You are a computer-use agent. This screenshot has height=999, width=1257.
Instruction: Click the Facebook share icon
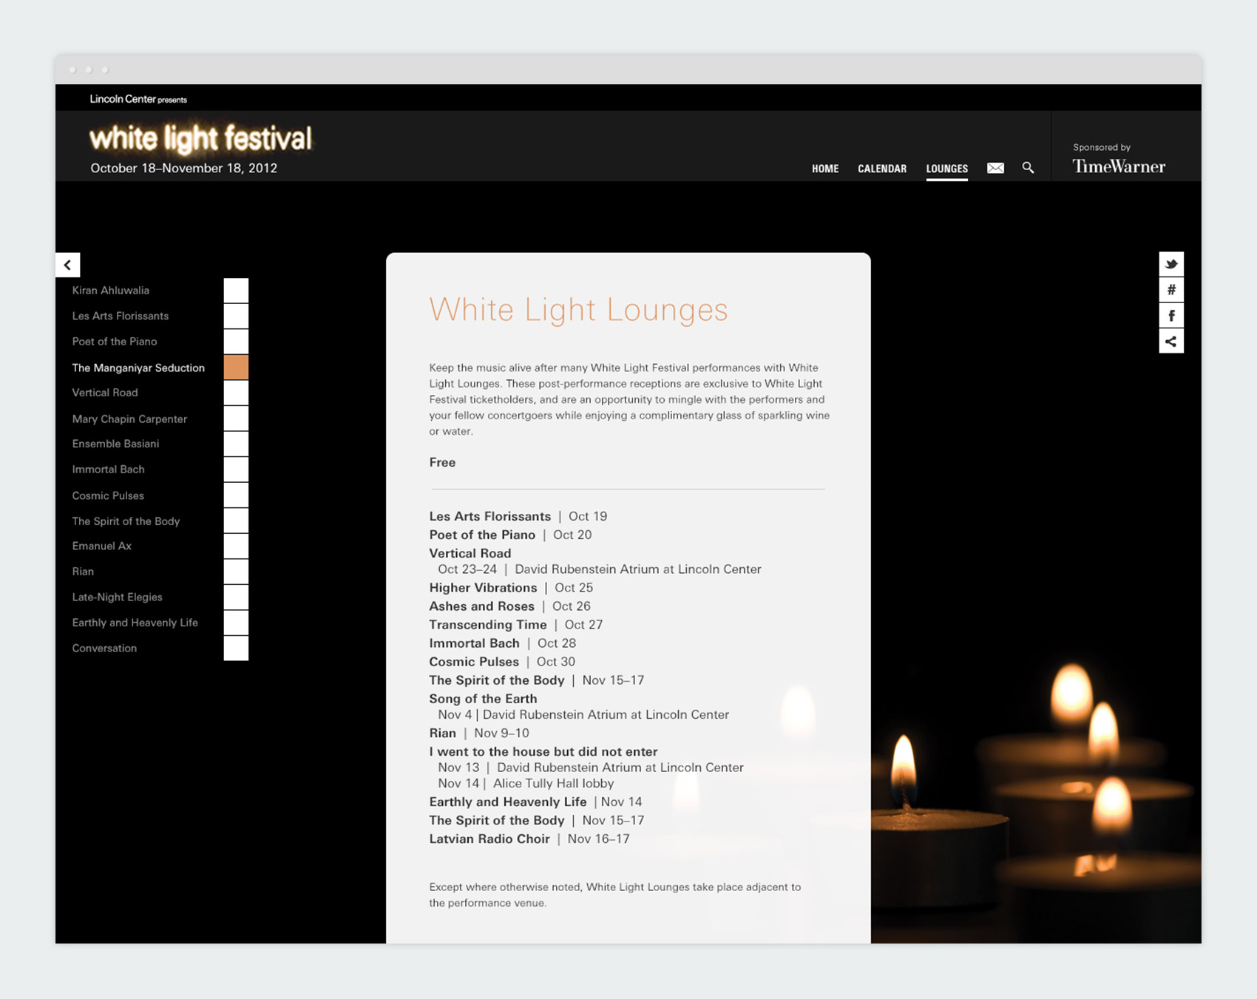pyautogui.click(x=1171, y=316)
